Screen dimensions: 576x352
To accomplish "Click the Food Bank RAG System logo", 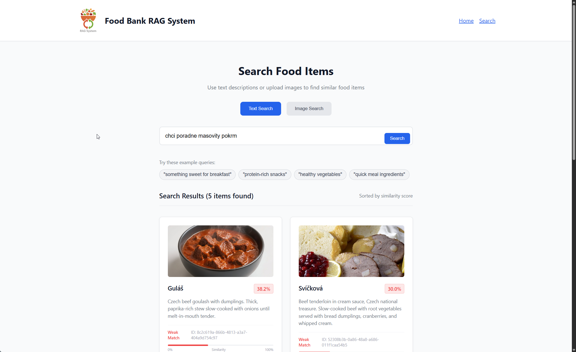I will tap(88, 20).
